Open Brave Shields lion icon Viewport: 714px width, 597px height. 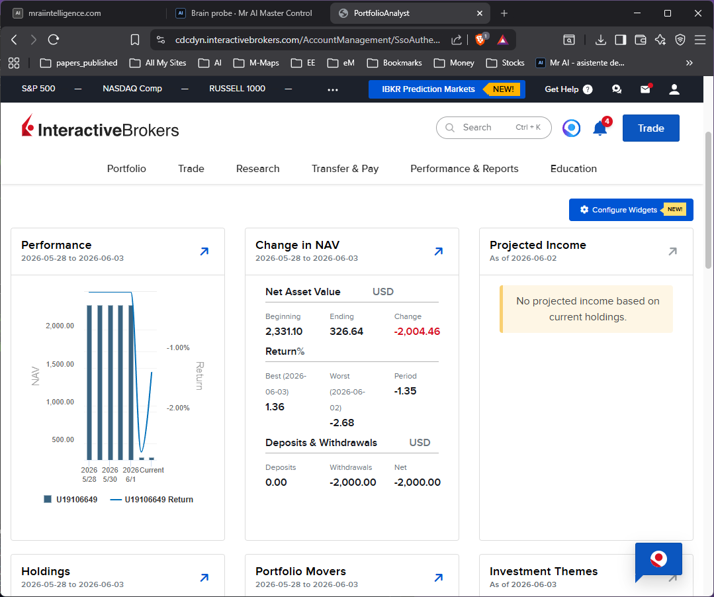pyautogui.click(x=481, y=39)
